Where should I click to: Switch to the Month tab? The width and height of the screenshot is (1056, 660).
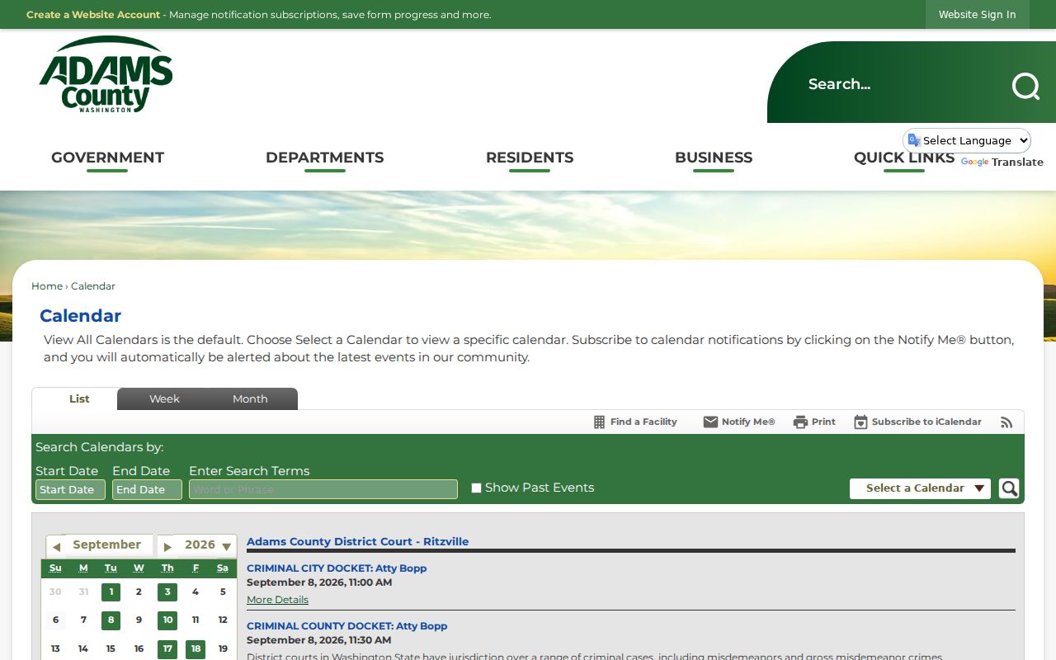pyautogui.click(x=250, y=399)
